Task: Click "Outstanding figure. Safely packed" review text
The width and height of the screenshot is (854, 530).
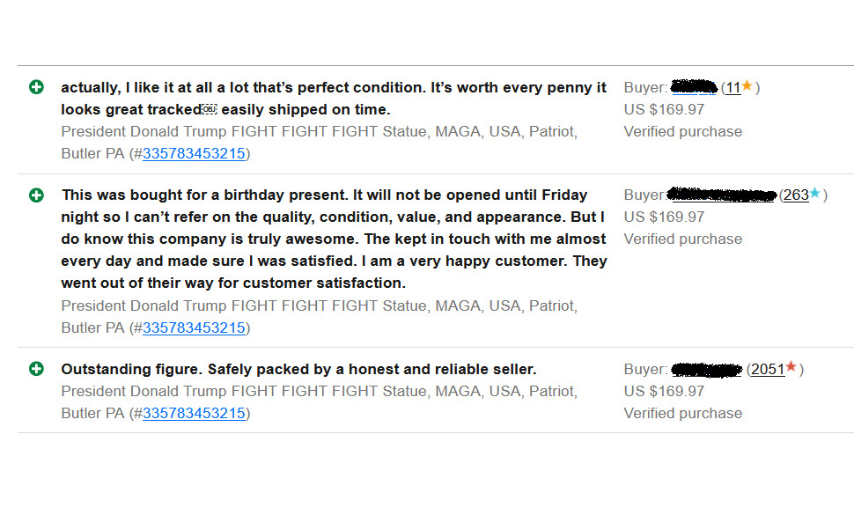Action: coord(299,369)
